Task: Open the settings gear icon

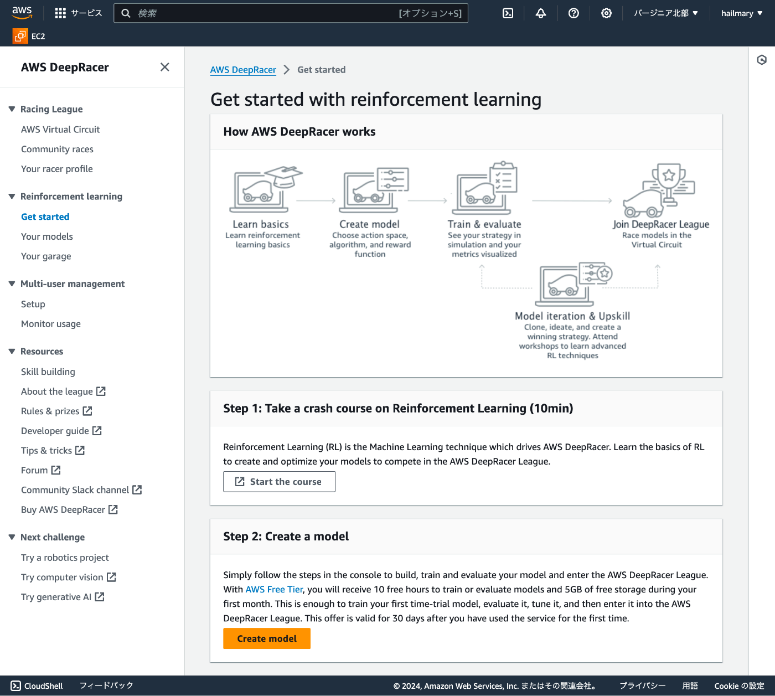Action: (x=607, y=13)
